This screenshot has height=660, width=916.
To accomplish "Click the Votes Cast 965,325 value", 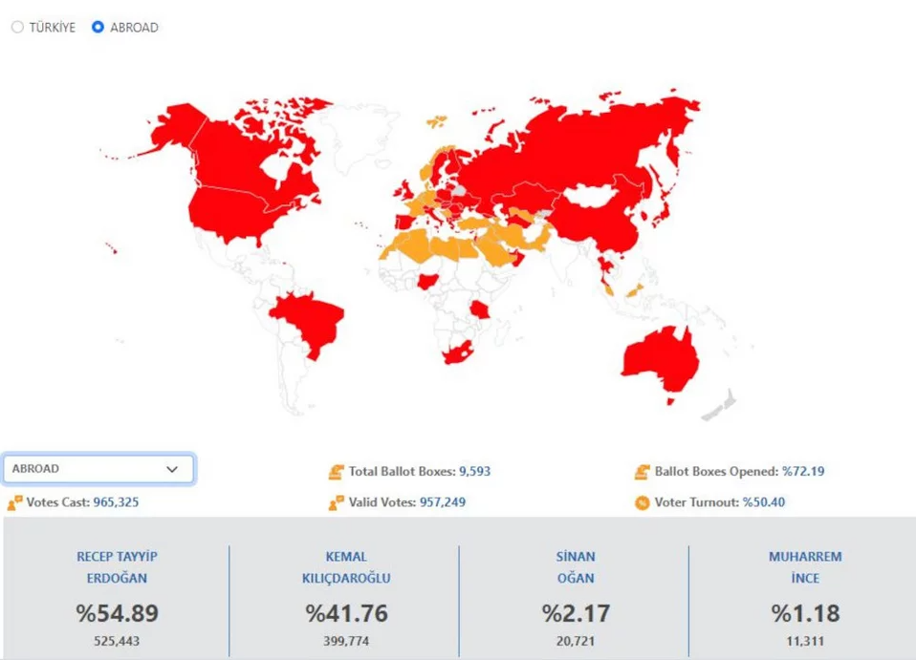I will point(116,502).
